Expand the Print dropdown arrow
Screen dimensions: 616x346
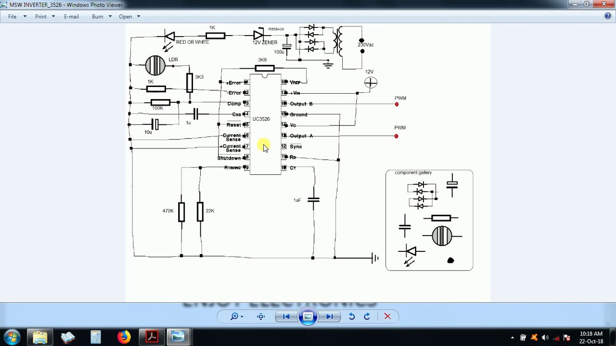(x=53, y=16)
